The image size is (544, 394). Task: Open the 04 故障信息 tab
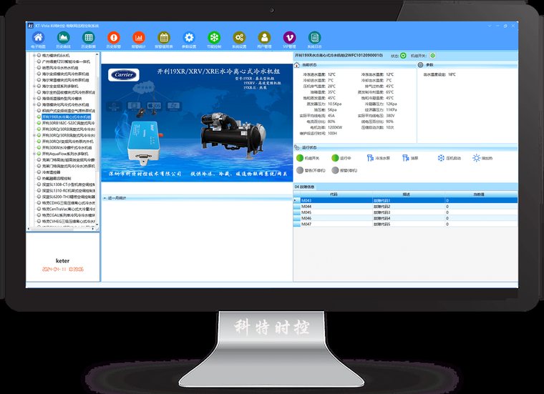coord(304,187)
